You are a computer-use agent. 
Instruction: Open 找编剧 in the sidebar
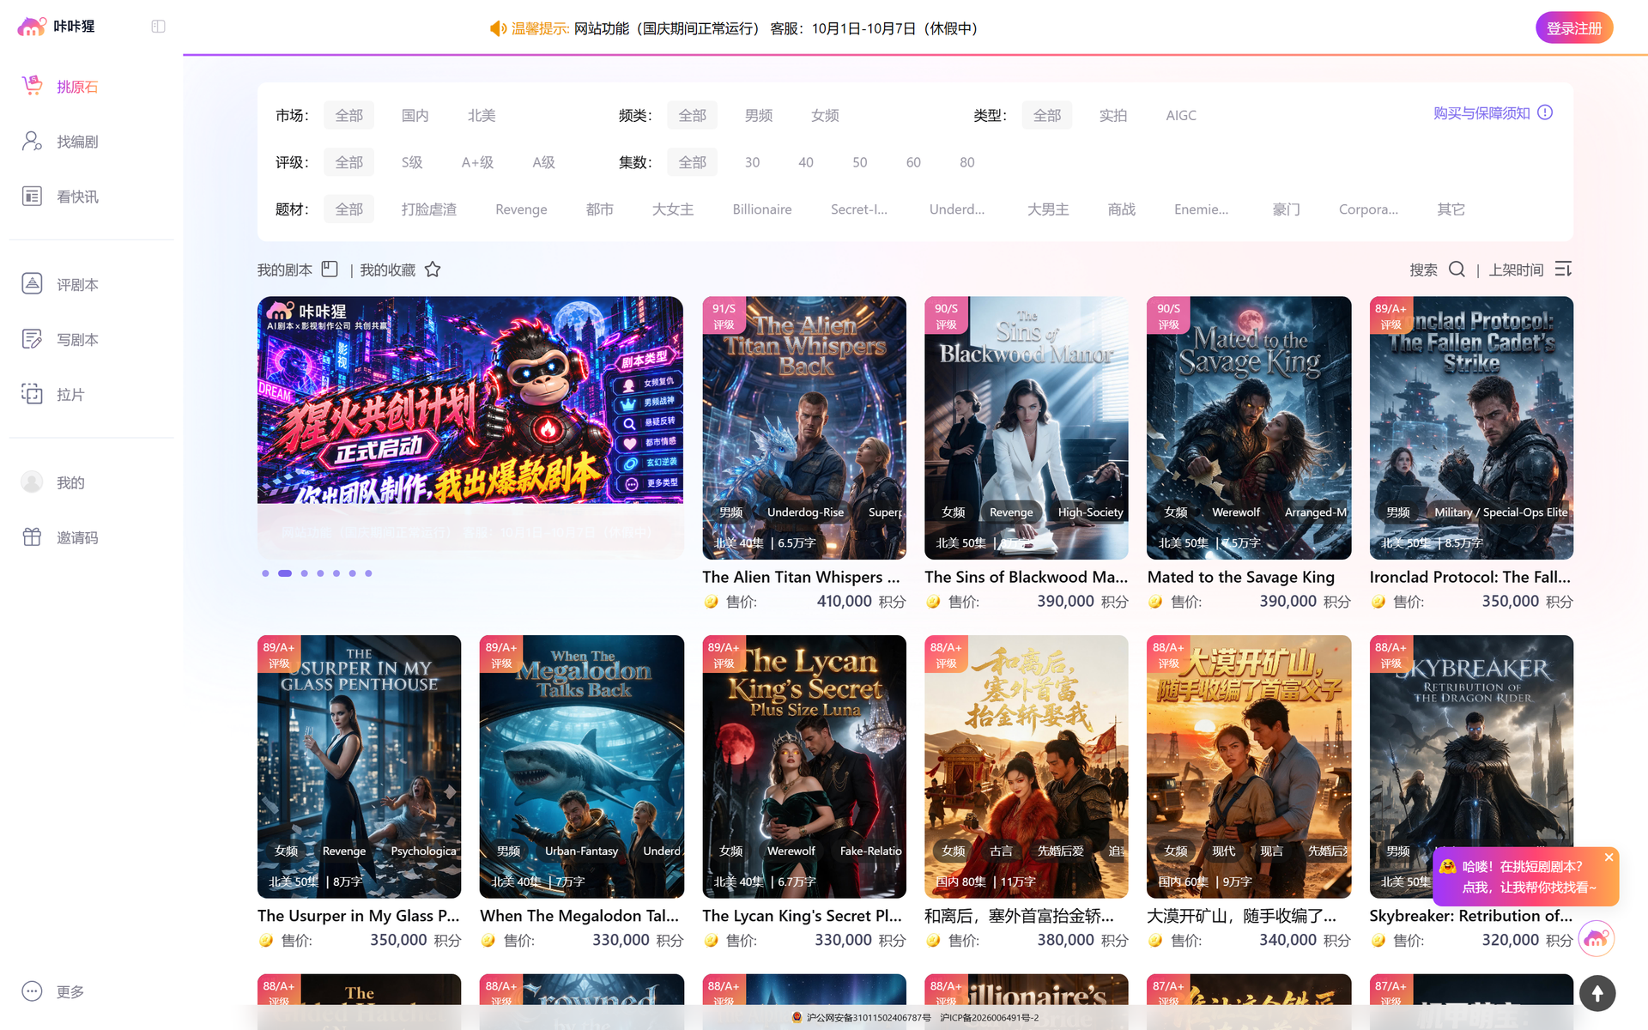point(61,141)
